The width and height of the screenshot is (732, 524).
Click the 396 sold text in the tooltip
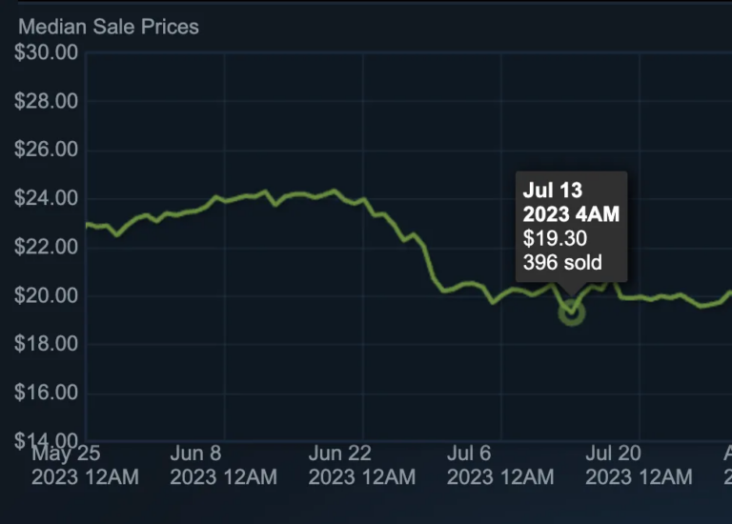563,262
